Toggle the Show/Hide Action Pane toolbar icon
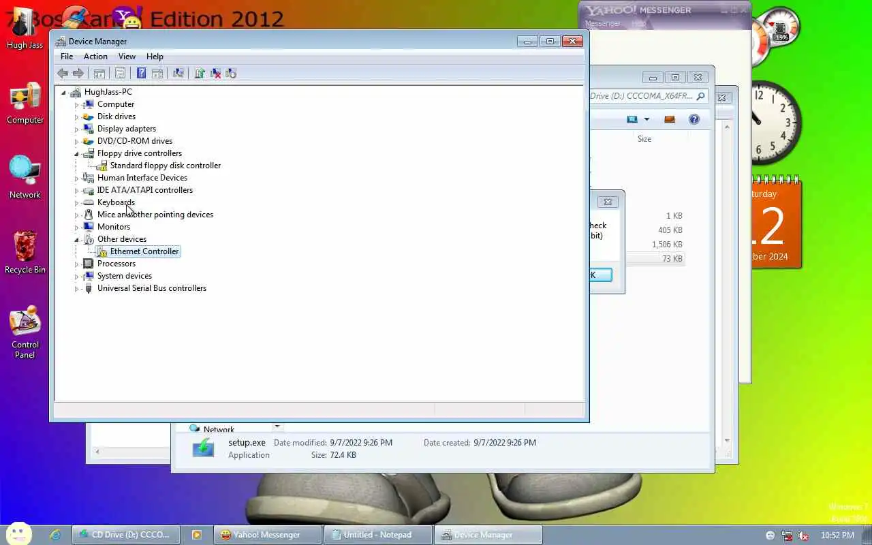The height and width of the screenshot is (545, 872). pyautogui.click(x=157, y=74)
